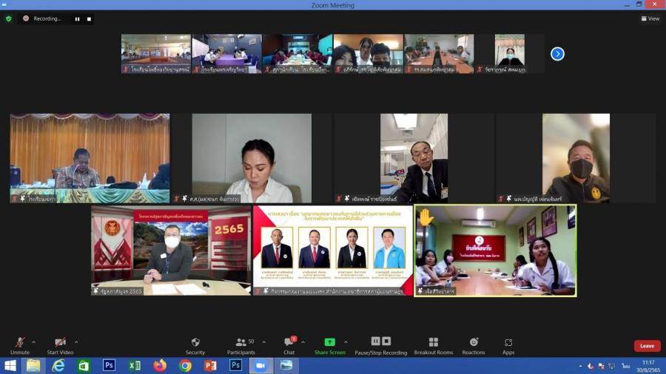Pause recording from top-left recording indicator

pos(77,18)
